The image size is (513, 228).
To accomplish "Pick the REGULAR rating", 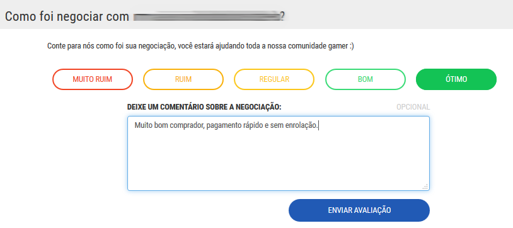I will click(x=274, y=79).
